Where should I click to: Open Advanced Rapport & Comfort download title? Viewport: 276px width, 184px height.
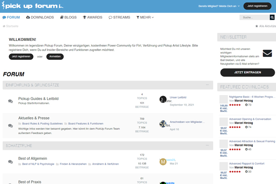(x=247, y=164)
